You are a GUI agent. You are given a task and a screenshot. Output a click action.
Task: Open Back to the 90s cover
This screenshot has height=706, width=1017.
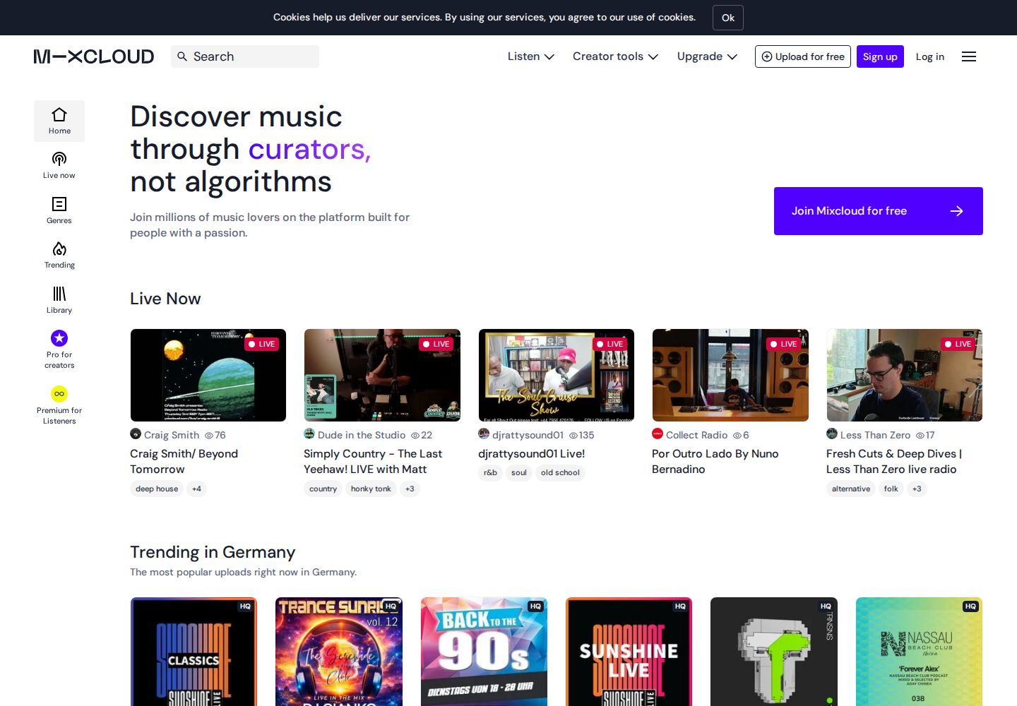[484, 652]
